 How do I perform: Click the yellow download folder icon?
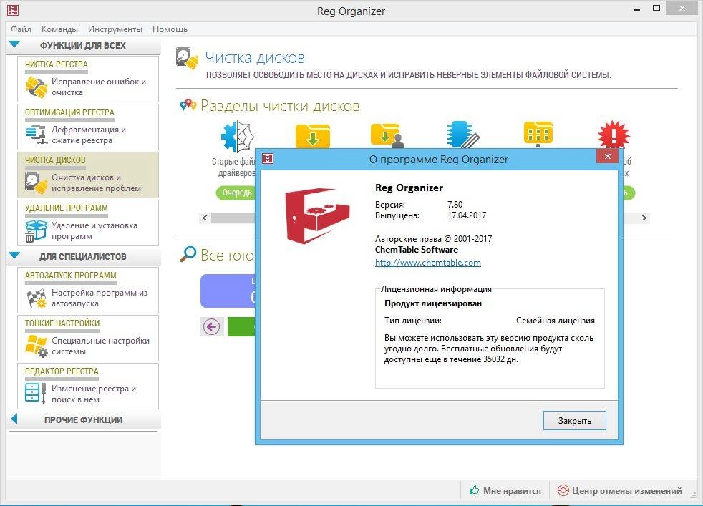click(x=313, y=136)
